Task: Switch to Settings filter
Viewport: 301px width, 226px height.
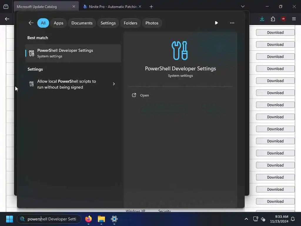Action: click(x=108, y=23)
